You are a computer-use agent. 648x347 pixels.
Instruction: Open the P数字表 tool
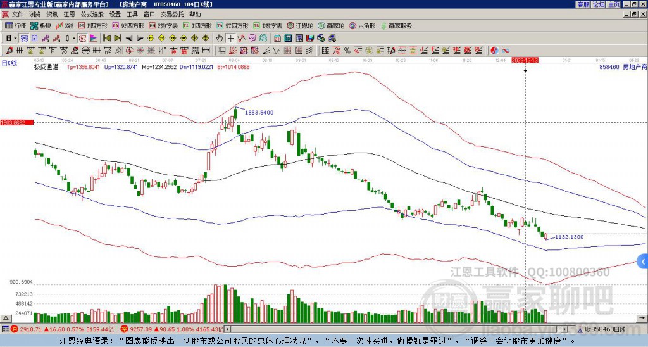[163, 26]
